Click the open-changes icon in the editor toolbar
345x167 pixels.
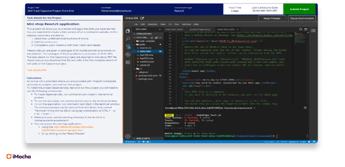click(301, 29)
